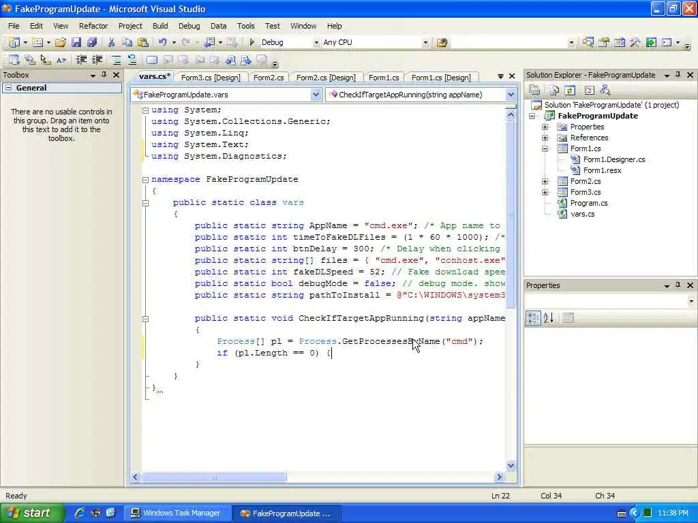
Task: Open the FakeProgramUpdate.vars types dropdown
Action: pos(316,94)
